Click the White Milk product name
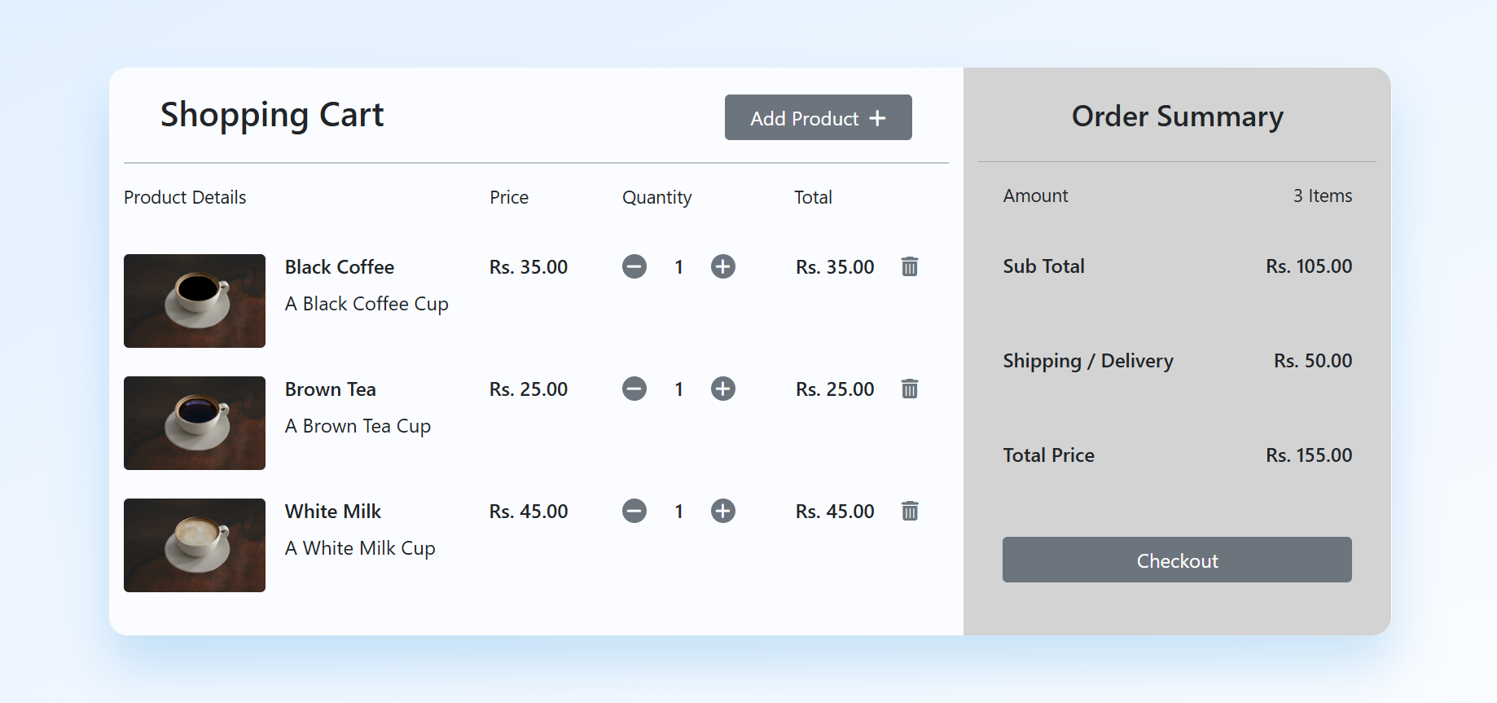Image resolution: width=1497 pixels, height=703 pixels. 333,512
